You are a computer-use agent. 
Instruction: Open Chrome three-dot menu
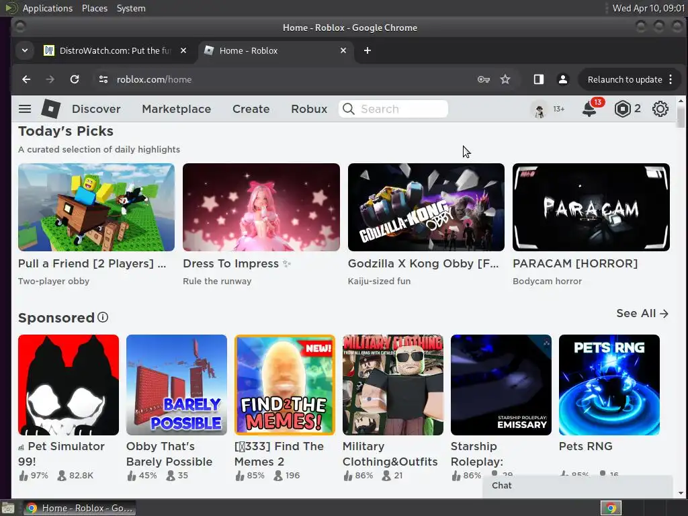671,79
